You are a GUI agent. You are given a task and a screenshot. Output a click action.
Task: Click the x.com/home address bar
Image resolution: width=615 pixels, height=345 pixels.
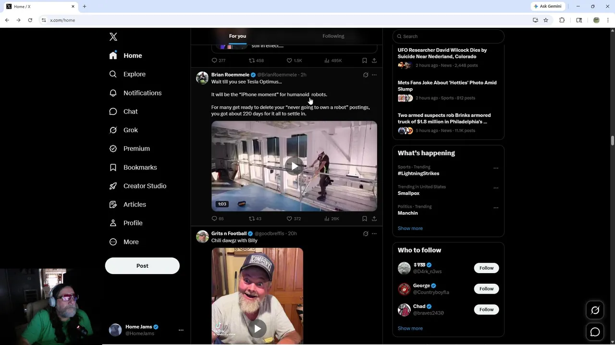[x=283, y=20]
